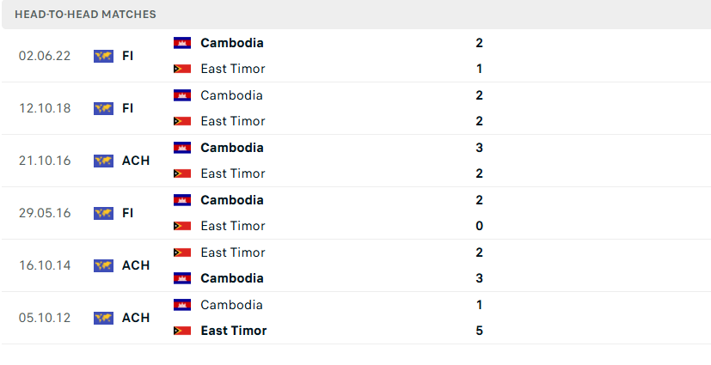Screen dimensions: 711x365
Task: Click East Timor flag in 02.06.22 match
Action: tap(181, 69)
